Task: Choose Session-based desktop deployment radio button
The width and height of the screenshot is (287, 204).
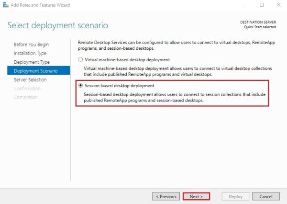Action: (80, 86)
